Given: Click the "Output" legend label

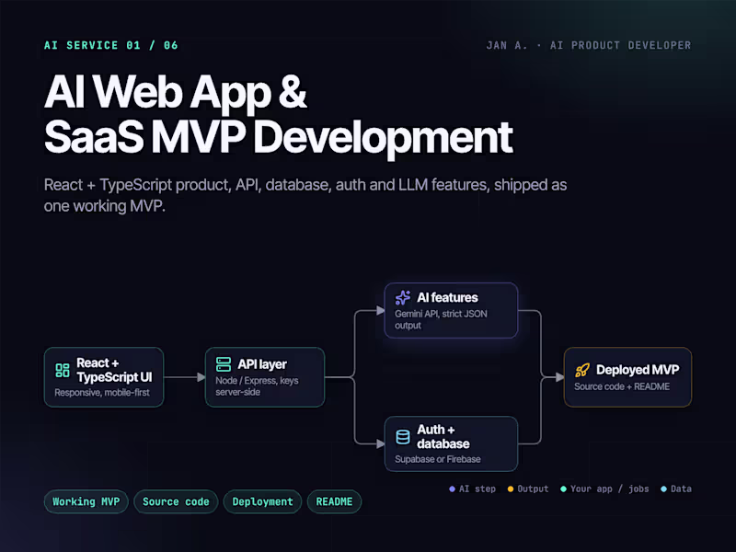Looking at the screenshot, I should 533,489.
